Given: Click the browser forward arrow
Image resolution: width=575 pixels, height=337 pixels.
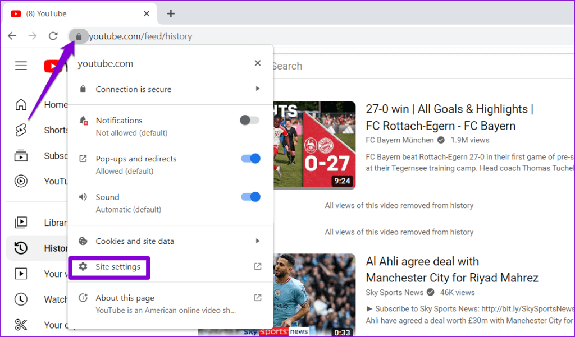Looking at the screenshot, I should click(x=33, y=36).
